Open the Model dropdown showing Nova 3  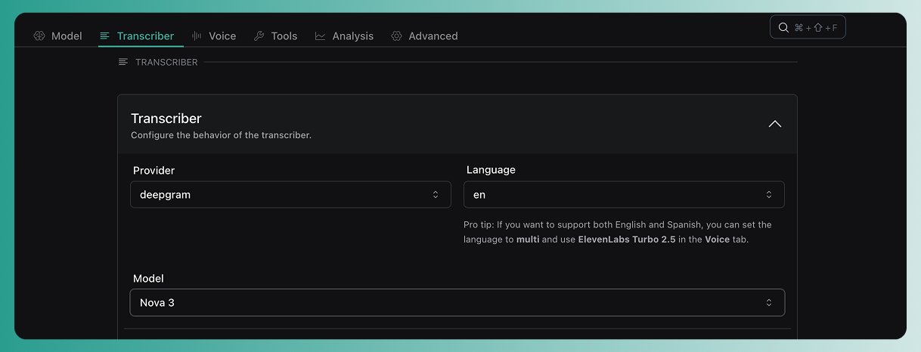[457, 303]
